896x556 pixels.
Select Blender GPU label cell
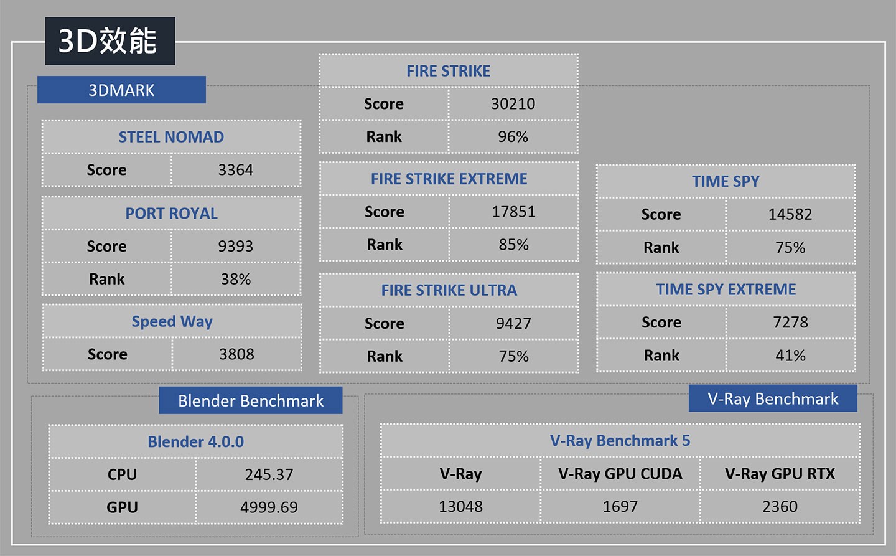point(122,507)
